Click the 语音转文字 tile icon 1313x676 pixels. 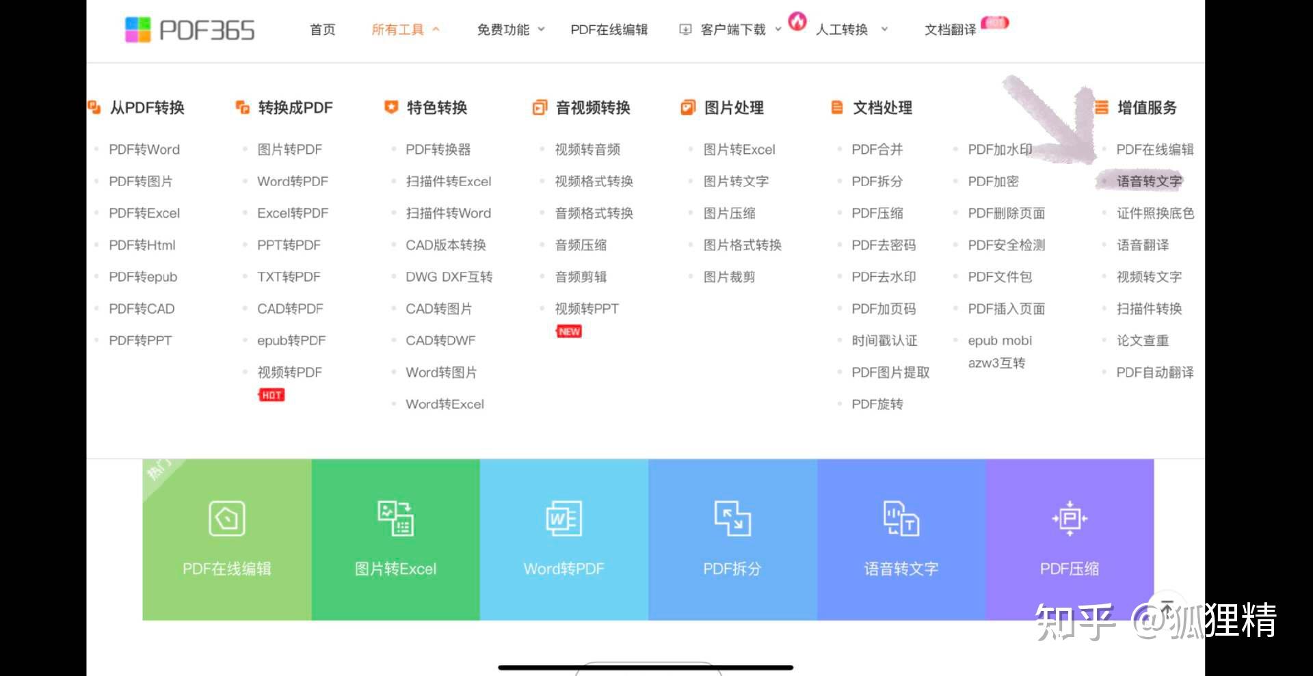(x=901, y=519)
